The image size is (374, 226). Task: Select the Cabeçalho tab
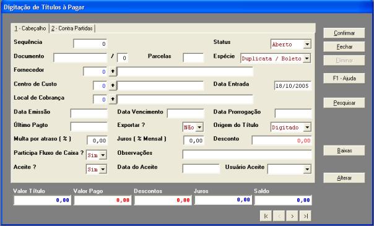click(30, 28)
